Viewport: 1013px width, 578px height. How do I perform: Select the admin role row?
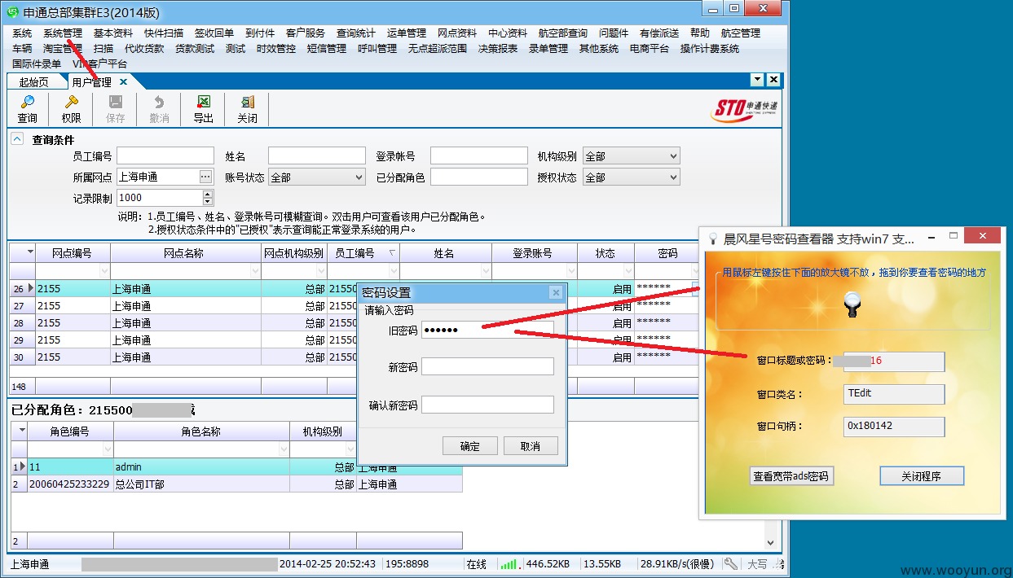[x=236, y=467]
